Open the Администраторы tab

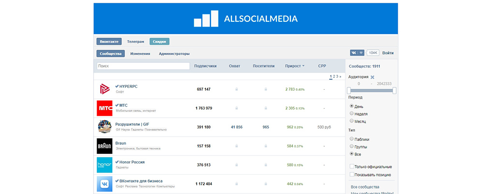[x=174, y=54]
